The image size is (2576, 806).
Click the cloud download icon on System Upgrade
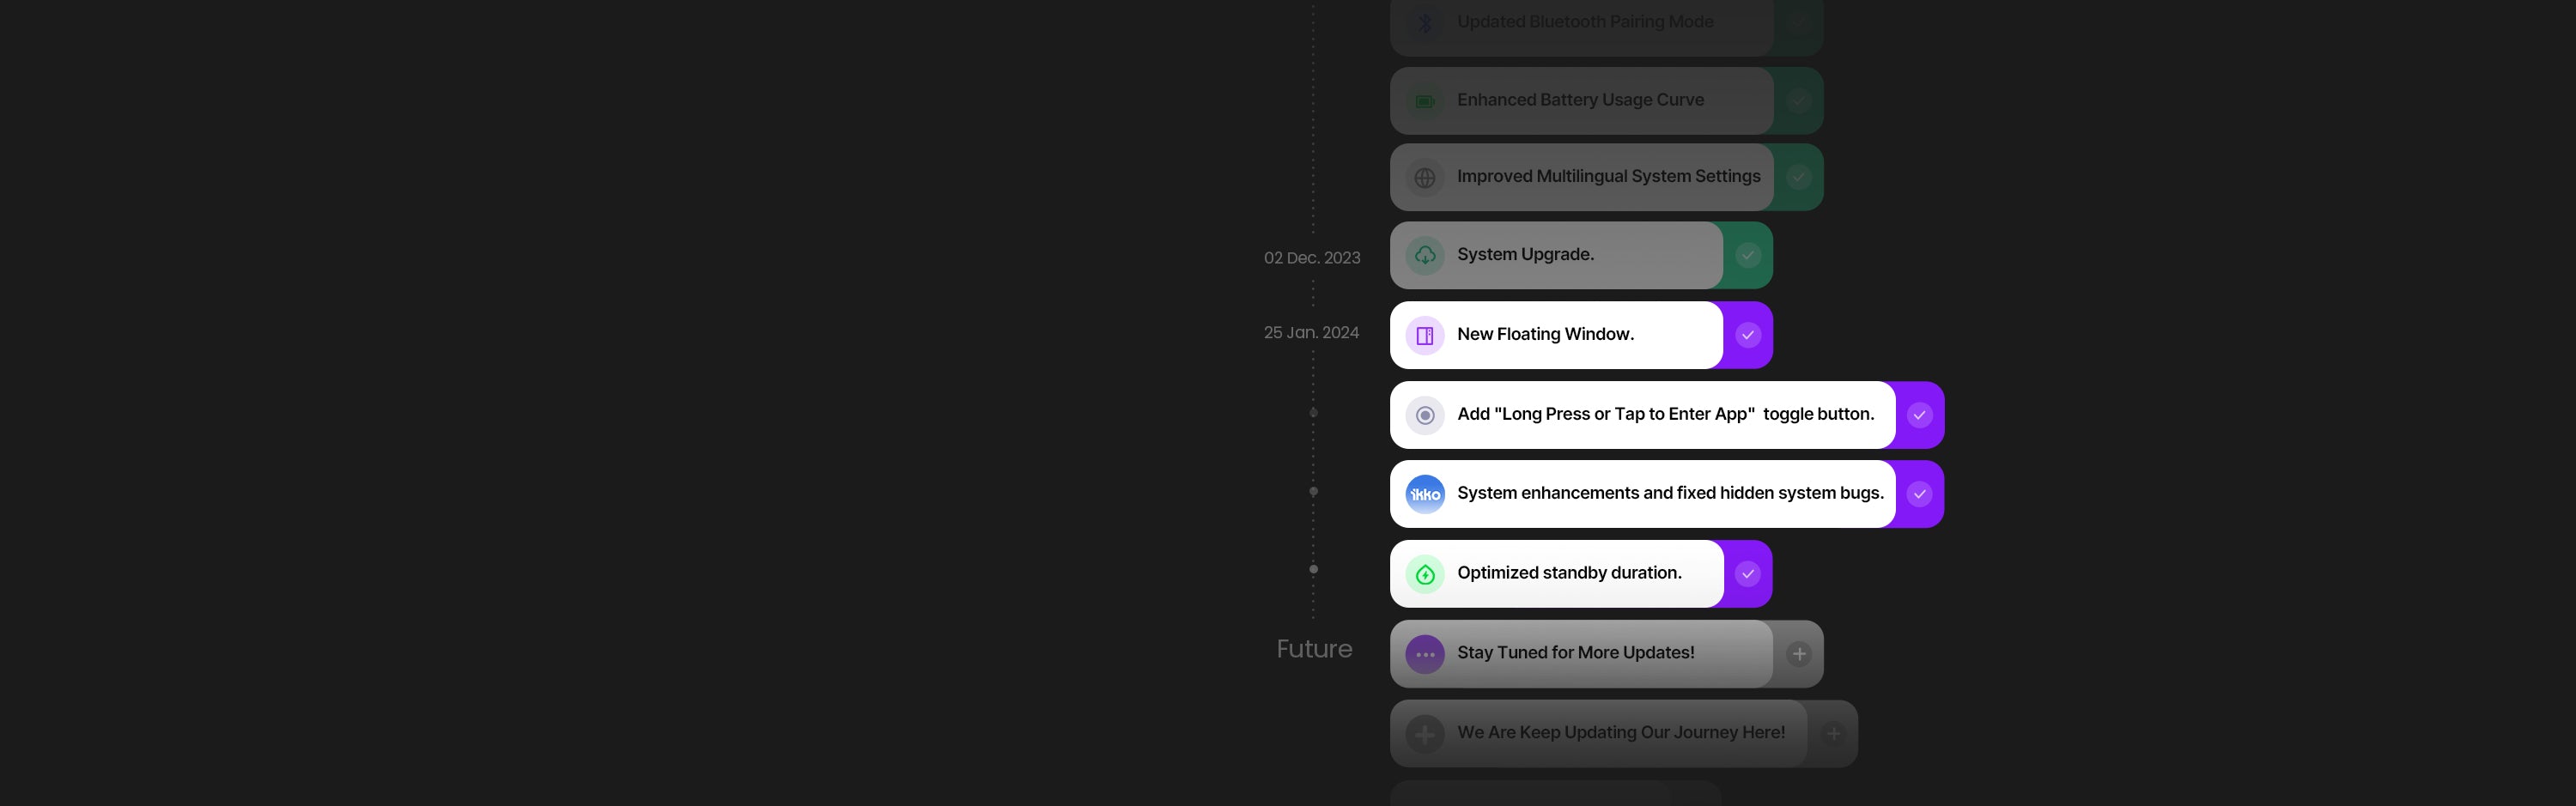[x=1425, y=255]
